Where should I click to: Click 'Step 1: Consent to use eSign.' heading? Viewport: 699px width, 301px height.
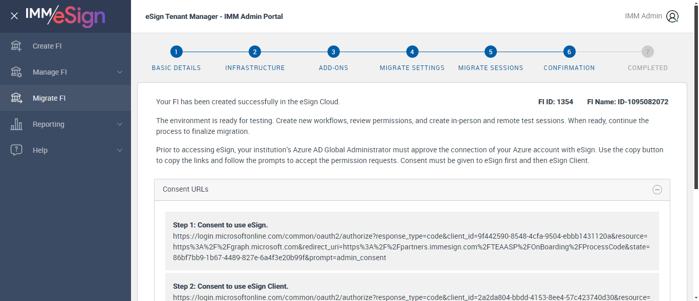(221, 225)
